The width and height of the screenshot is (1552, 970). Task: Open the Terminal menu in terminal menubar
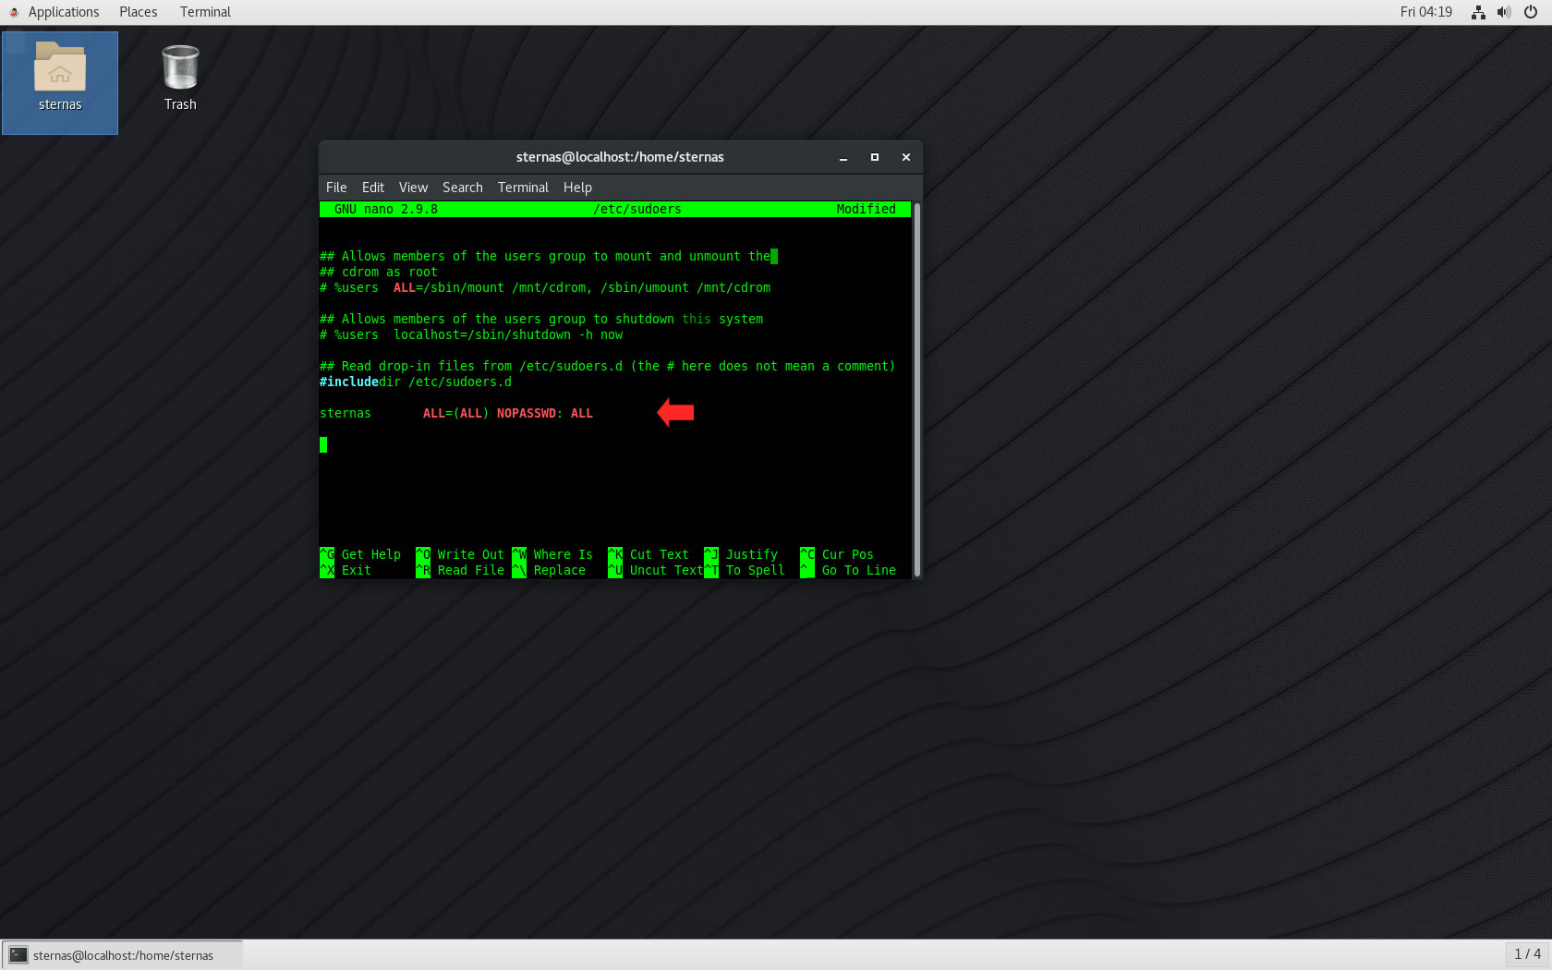pos(523,188)
